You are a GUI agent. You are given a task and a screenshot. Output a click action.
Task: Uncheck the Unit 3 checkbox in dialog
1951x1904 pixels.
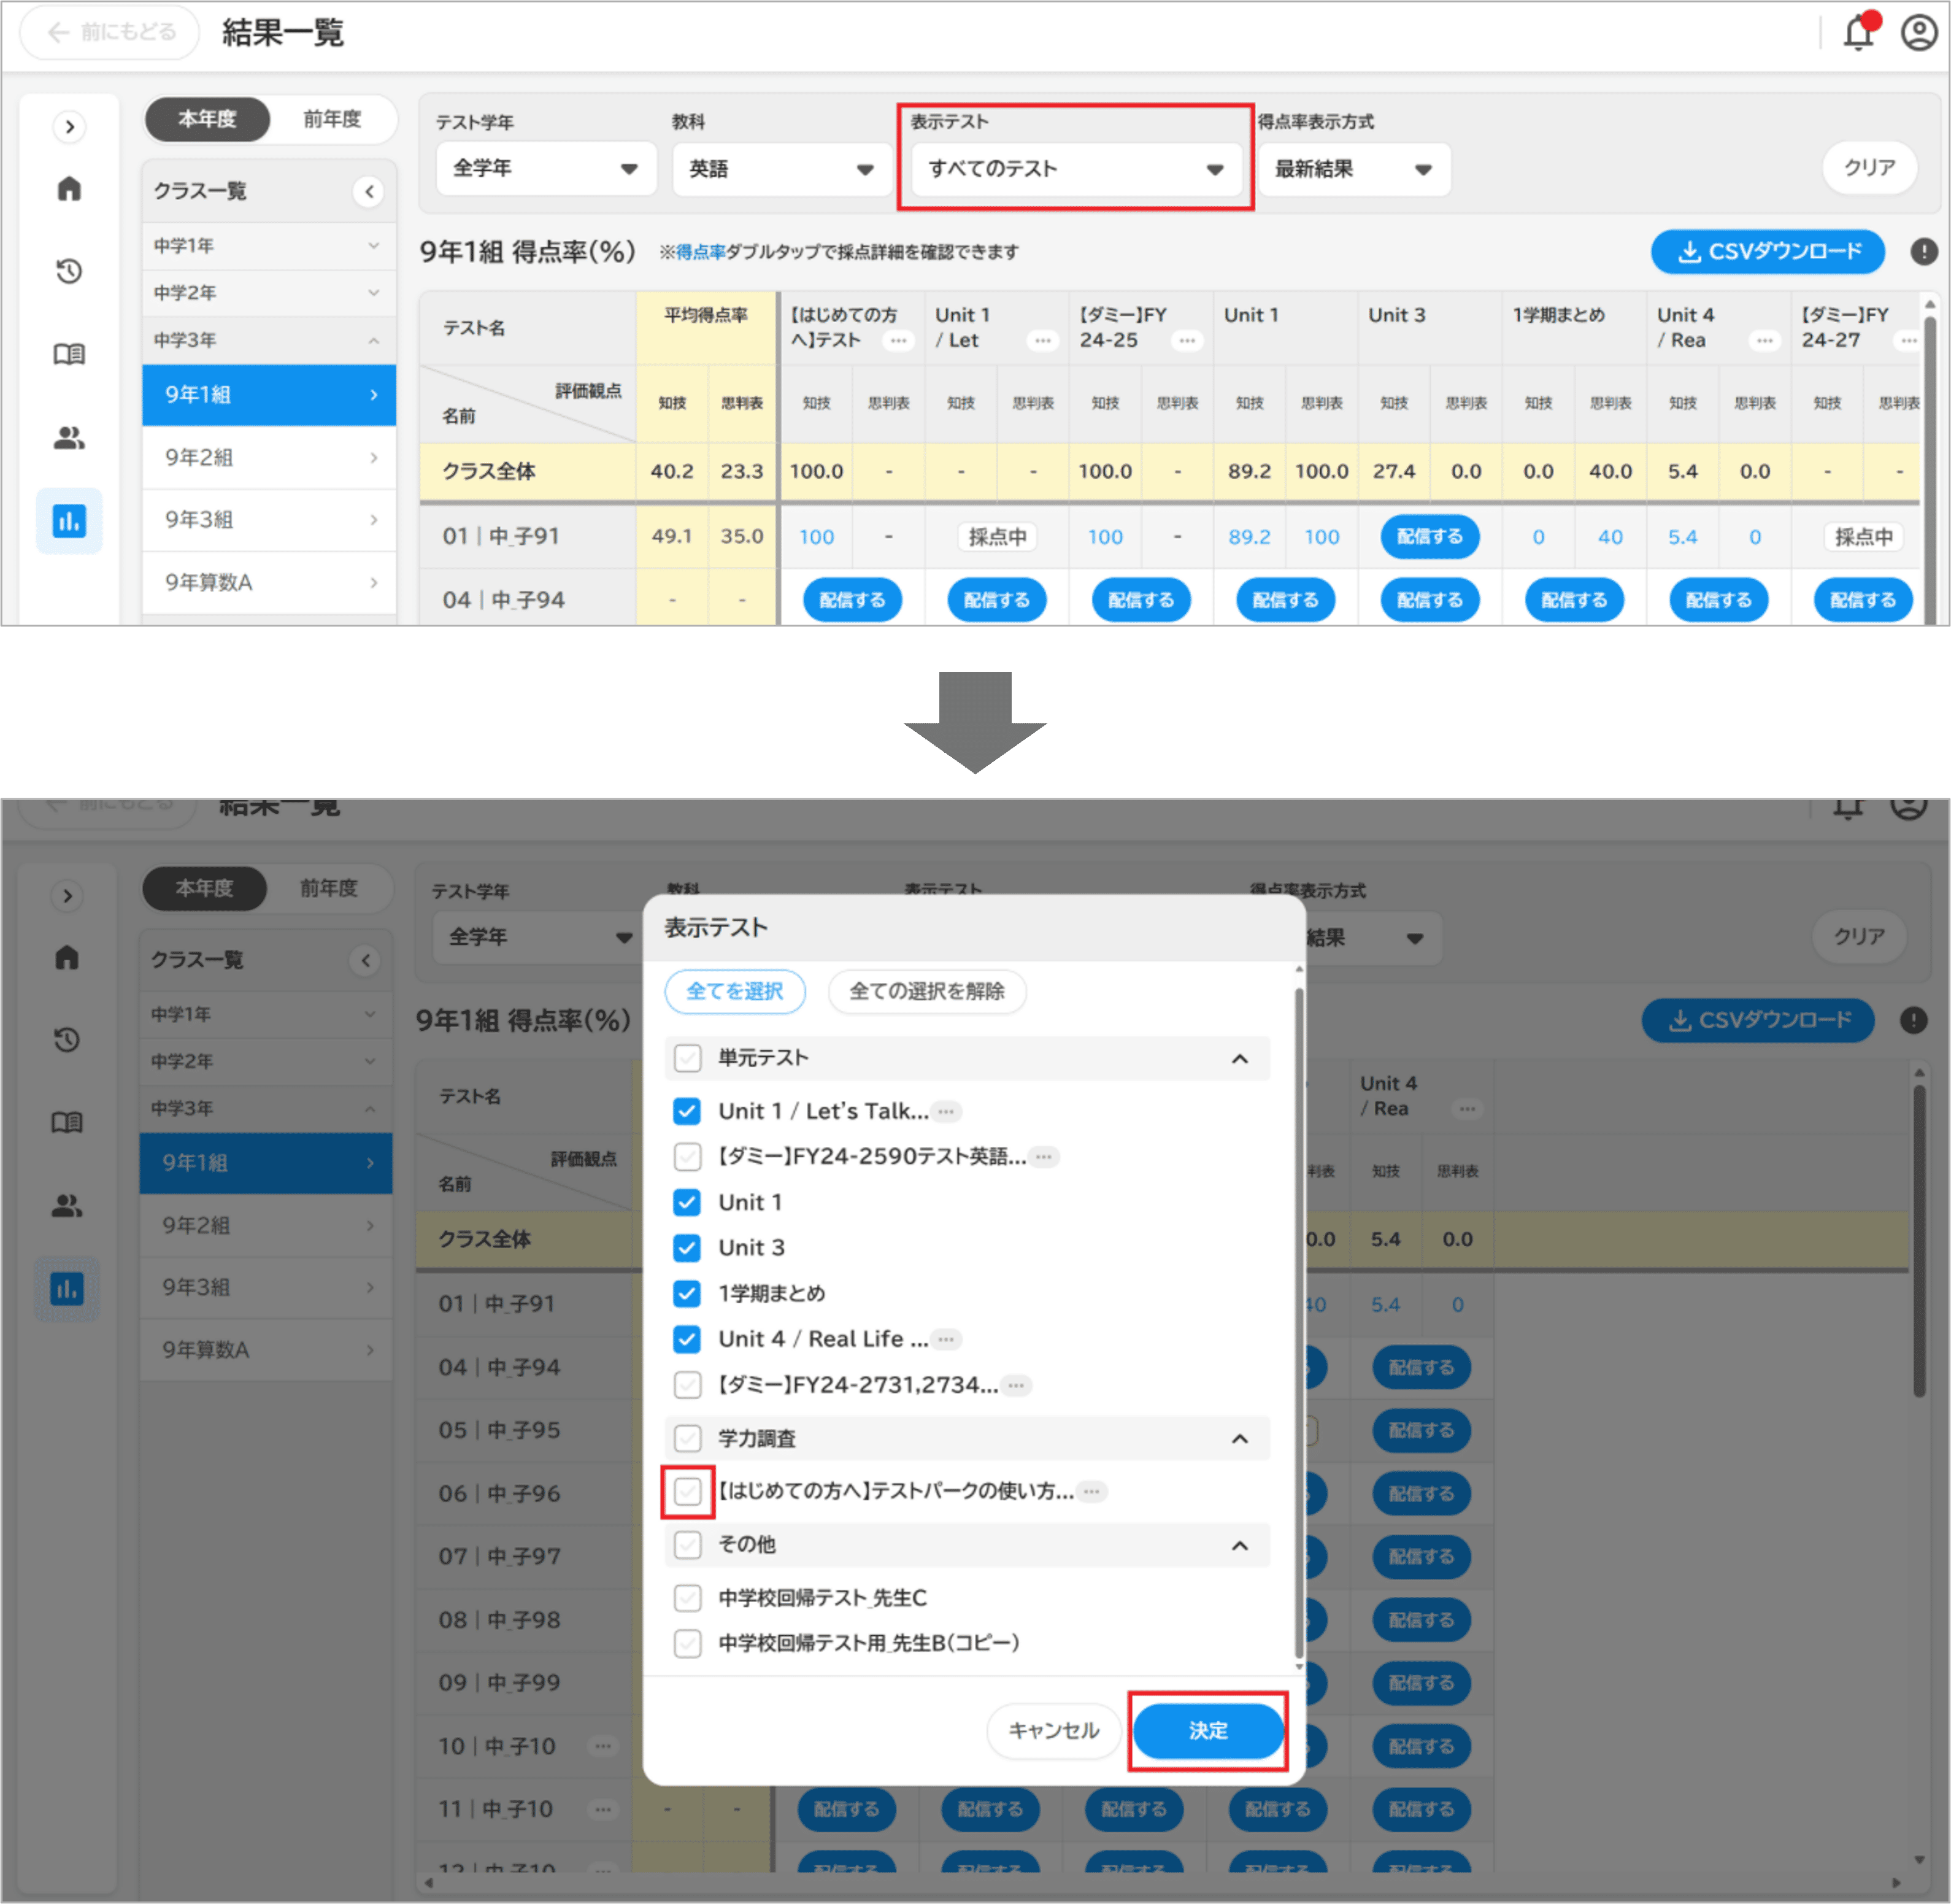click(687, 1247)
